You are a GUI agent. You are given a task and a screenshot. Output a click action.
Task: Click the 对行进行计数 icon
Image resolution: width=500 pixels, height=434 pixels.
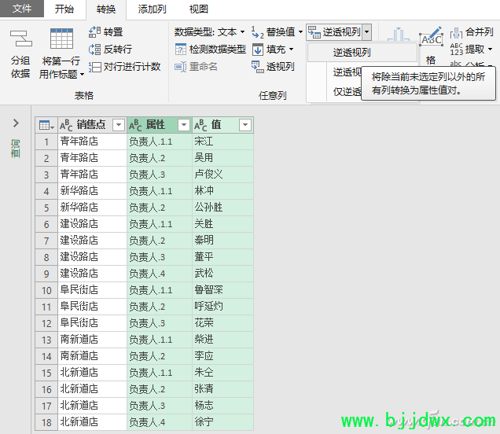[x=94, y=67]
